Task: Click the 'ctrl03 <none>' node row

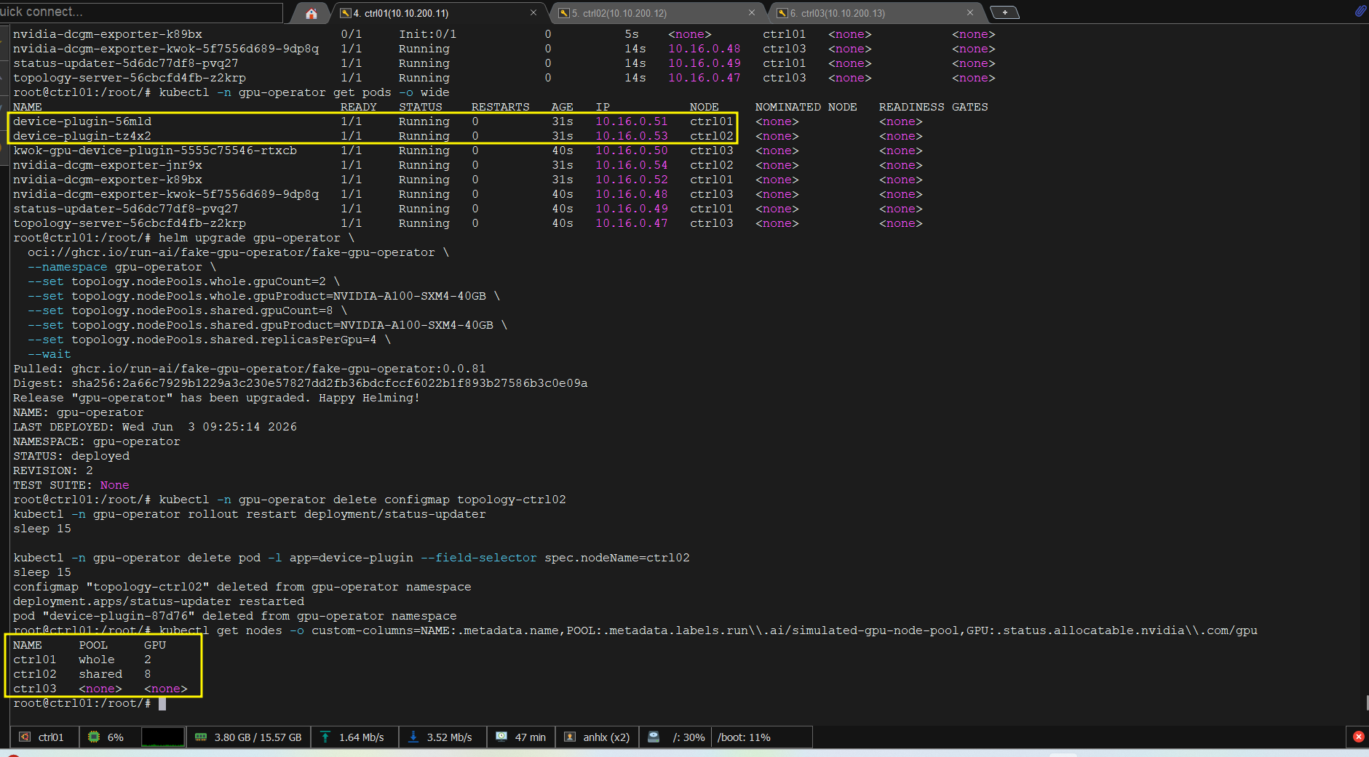Action: (100, 689)
